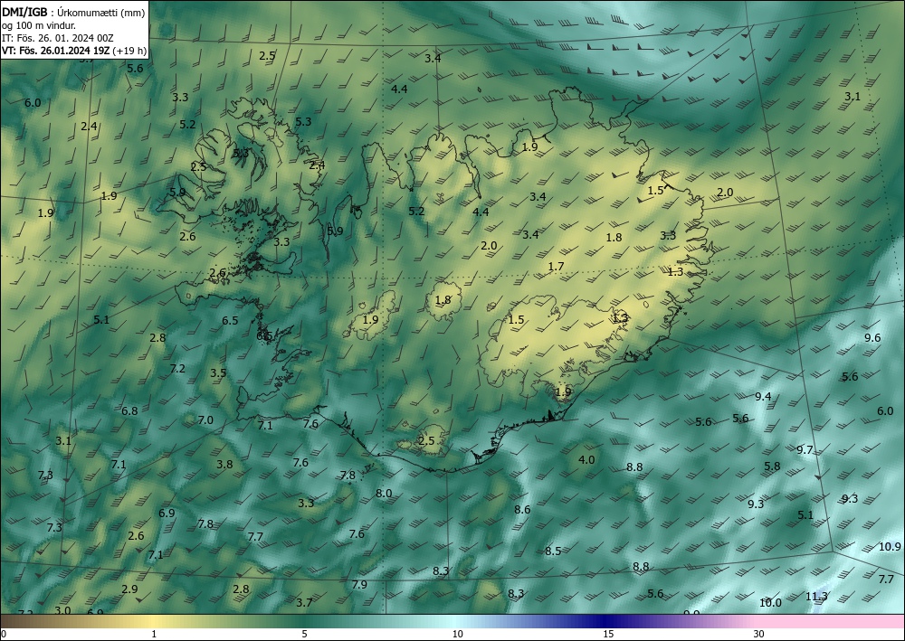The image size is (905, 641).
Task: Click the valid time 'VT: Fös. 26.01.2024 19Z'
Action: point(56,51)
